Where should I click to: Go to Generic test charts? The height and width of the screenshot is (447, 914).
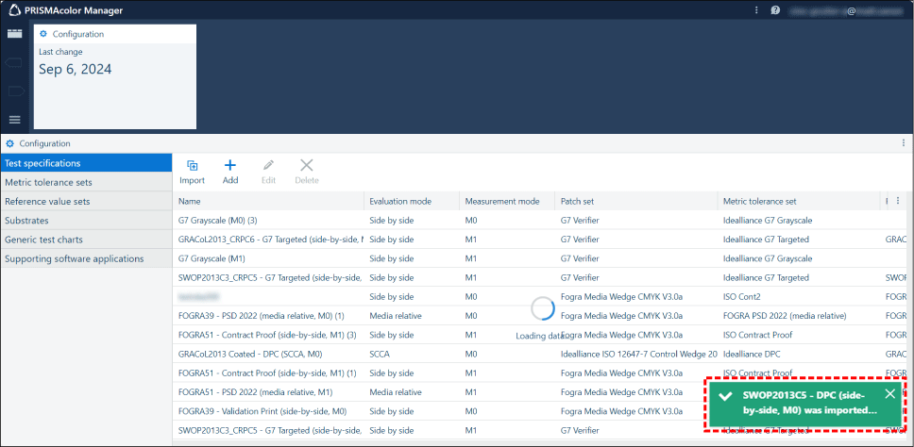43,240
